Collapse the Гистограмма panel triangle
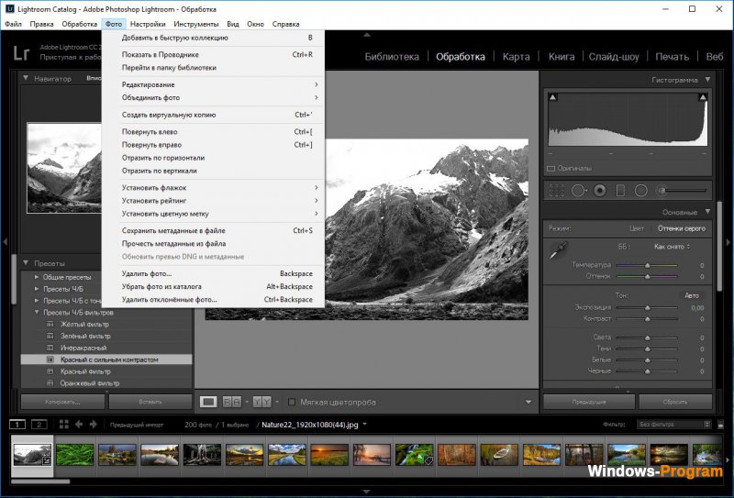This screenshot has width=734, height=498. pyautogui.click(x=707, y=80)
